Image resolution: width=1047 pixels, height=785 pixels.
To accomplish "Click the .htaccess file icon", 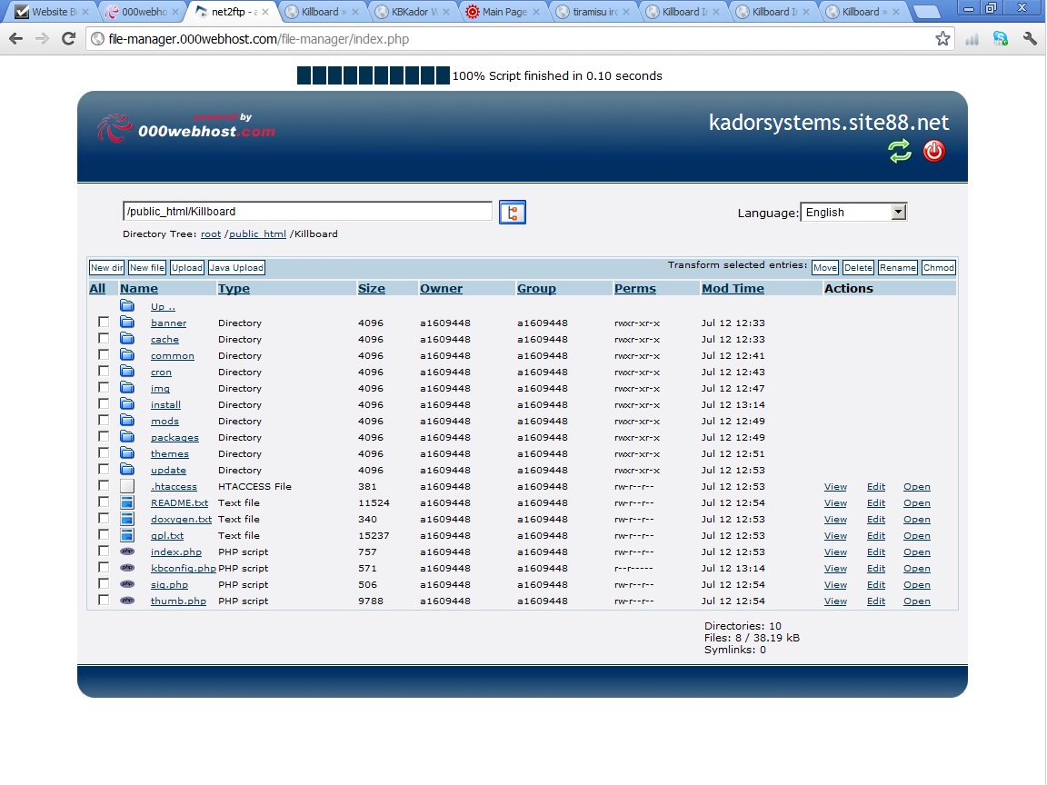I will (127, 486).
